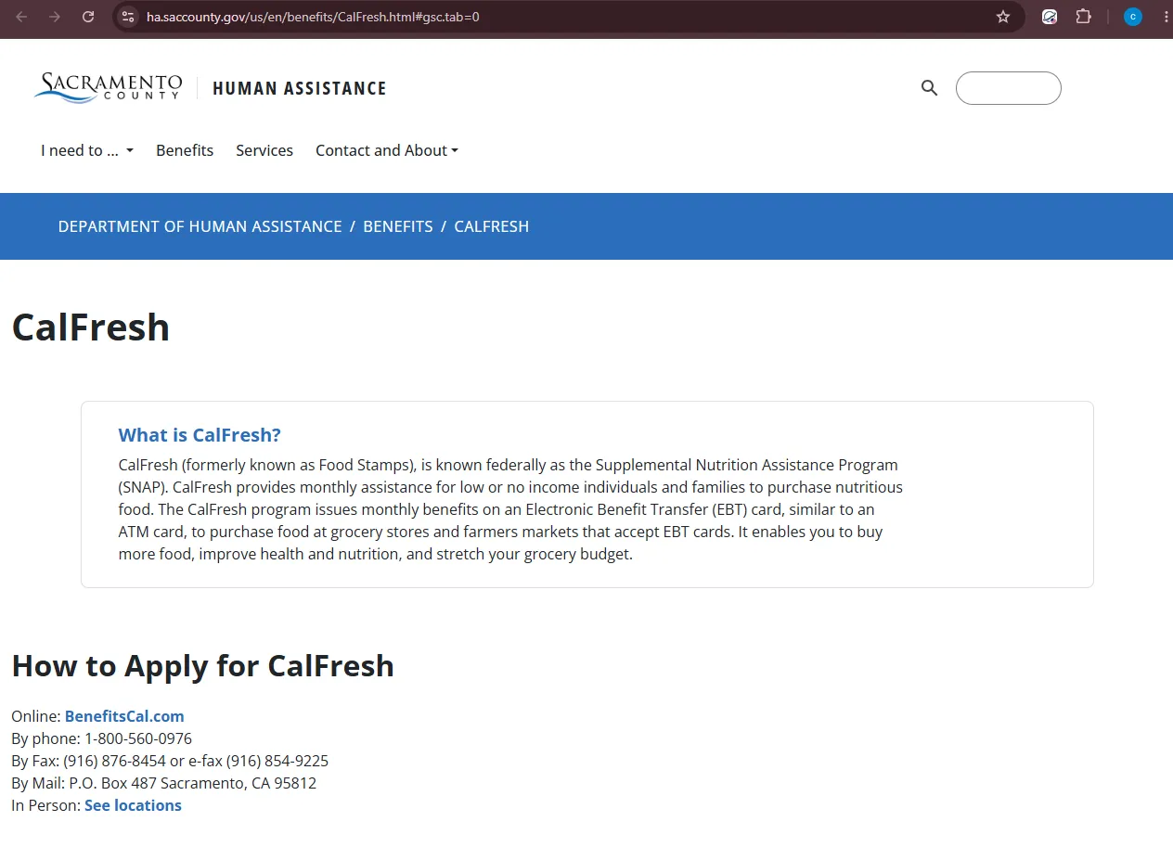Click the CalFresh breadcrumb
Screen dimensions: 1173x860
click(x=492, y=226)
